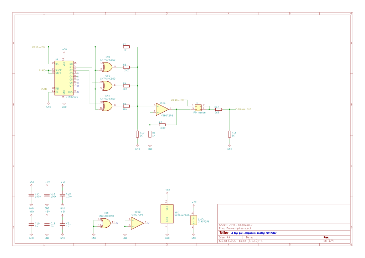This screenshot has height=258, width=365.
Task: Select resistor R18 near SIGNAL_OUT
Action: click(x=230, y=134)
